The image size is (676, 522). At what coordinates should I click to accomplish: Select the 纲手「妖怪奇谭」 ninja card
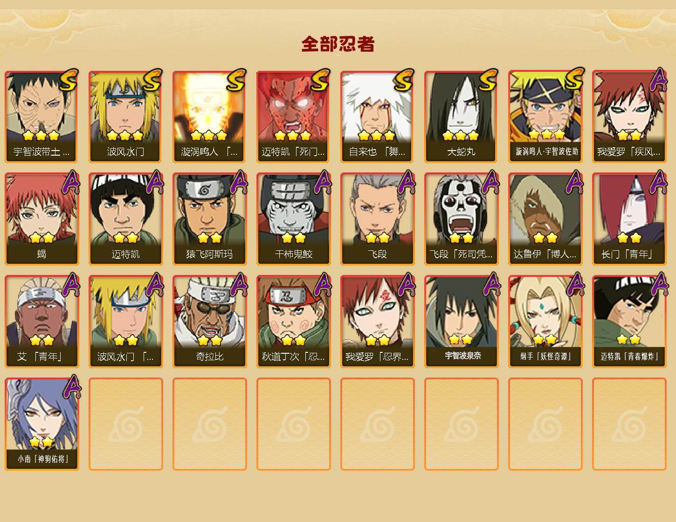[545, 322]
